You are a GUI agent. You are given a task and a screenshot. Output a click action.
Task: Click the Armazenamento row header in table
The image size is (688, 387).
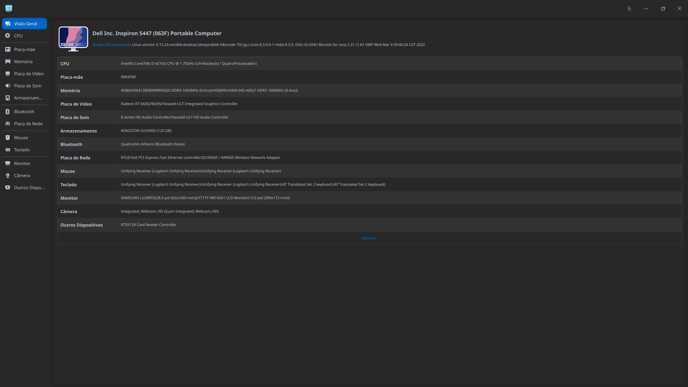point(78,131)
